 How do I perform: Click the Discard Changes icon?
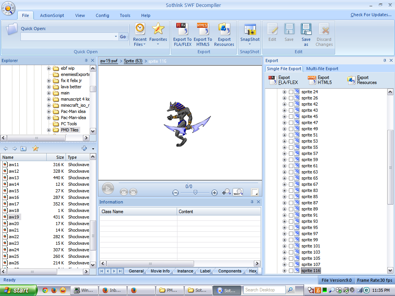pos(324,34)
